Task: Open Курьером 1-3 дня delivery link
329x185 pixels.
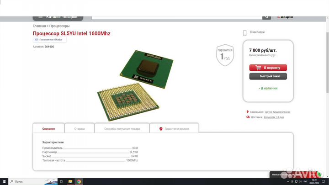Action: click(x=274, y=117)
